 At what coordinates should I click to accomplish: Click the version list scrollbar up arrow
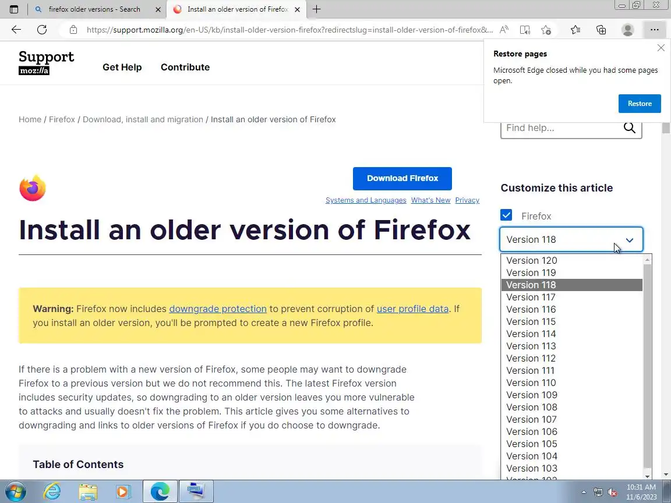[x=648, y=260]
